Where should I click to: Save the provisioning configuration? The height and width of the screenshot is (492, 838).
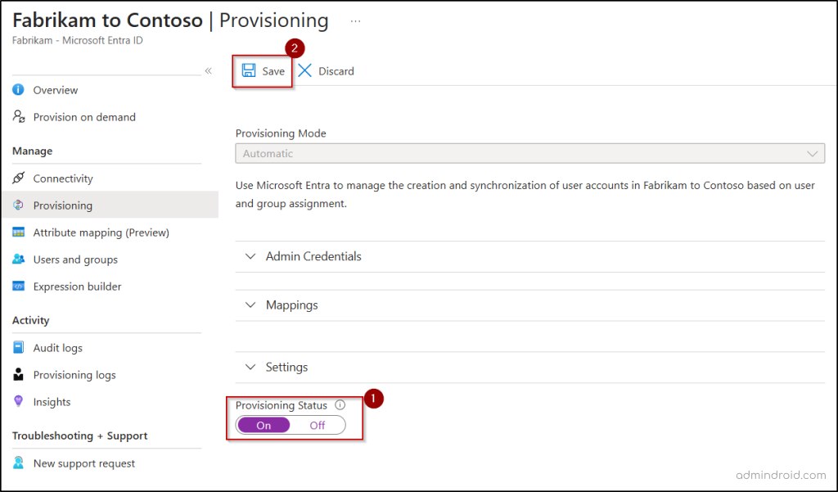262,71
